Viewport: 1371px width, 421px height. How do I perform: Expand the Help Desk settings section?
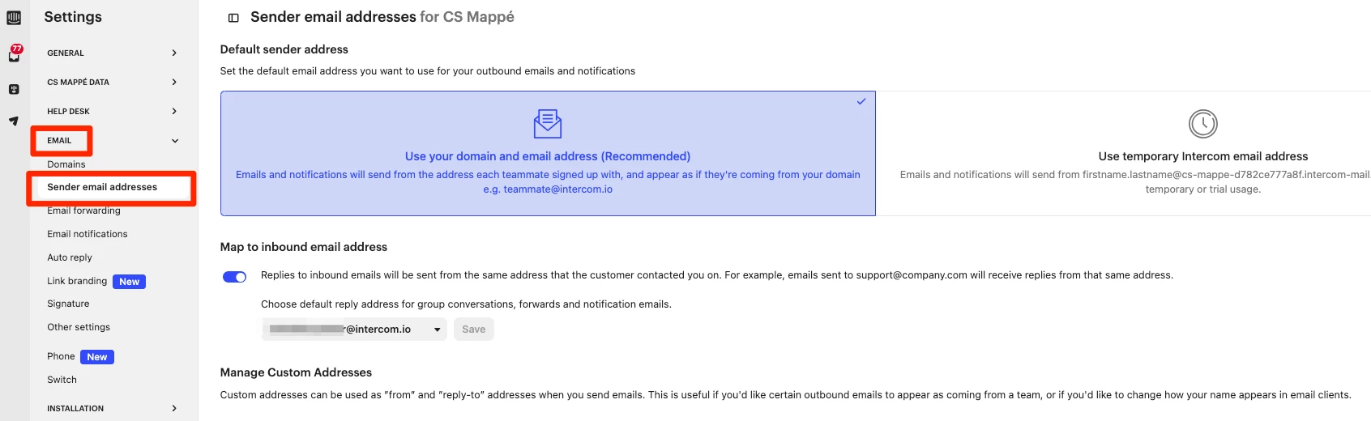click(x=113, y=112)
